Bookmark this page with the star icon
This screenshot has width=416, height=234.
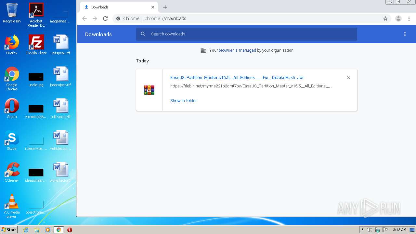point(385,19)
